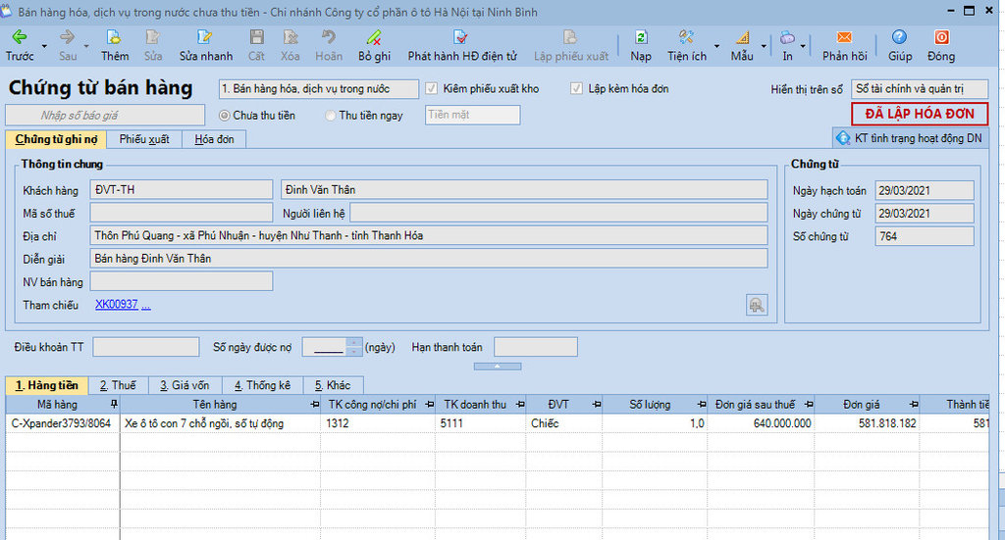
Task: Open Hiển thị trên sổ combo box
Action: (x=919, y=89)
